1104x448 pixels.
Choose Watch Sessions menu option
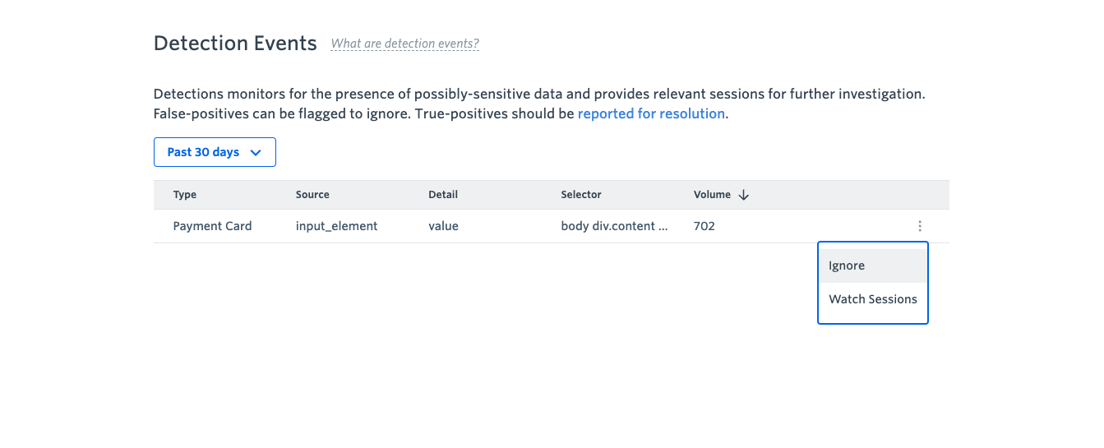click(x=873, y=299)
